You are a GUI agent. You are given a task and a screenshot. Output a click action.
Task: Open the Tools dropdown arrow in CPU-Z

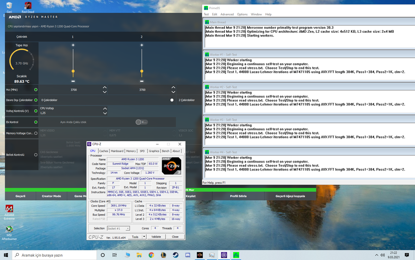click(144, 236)
